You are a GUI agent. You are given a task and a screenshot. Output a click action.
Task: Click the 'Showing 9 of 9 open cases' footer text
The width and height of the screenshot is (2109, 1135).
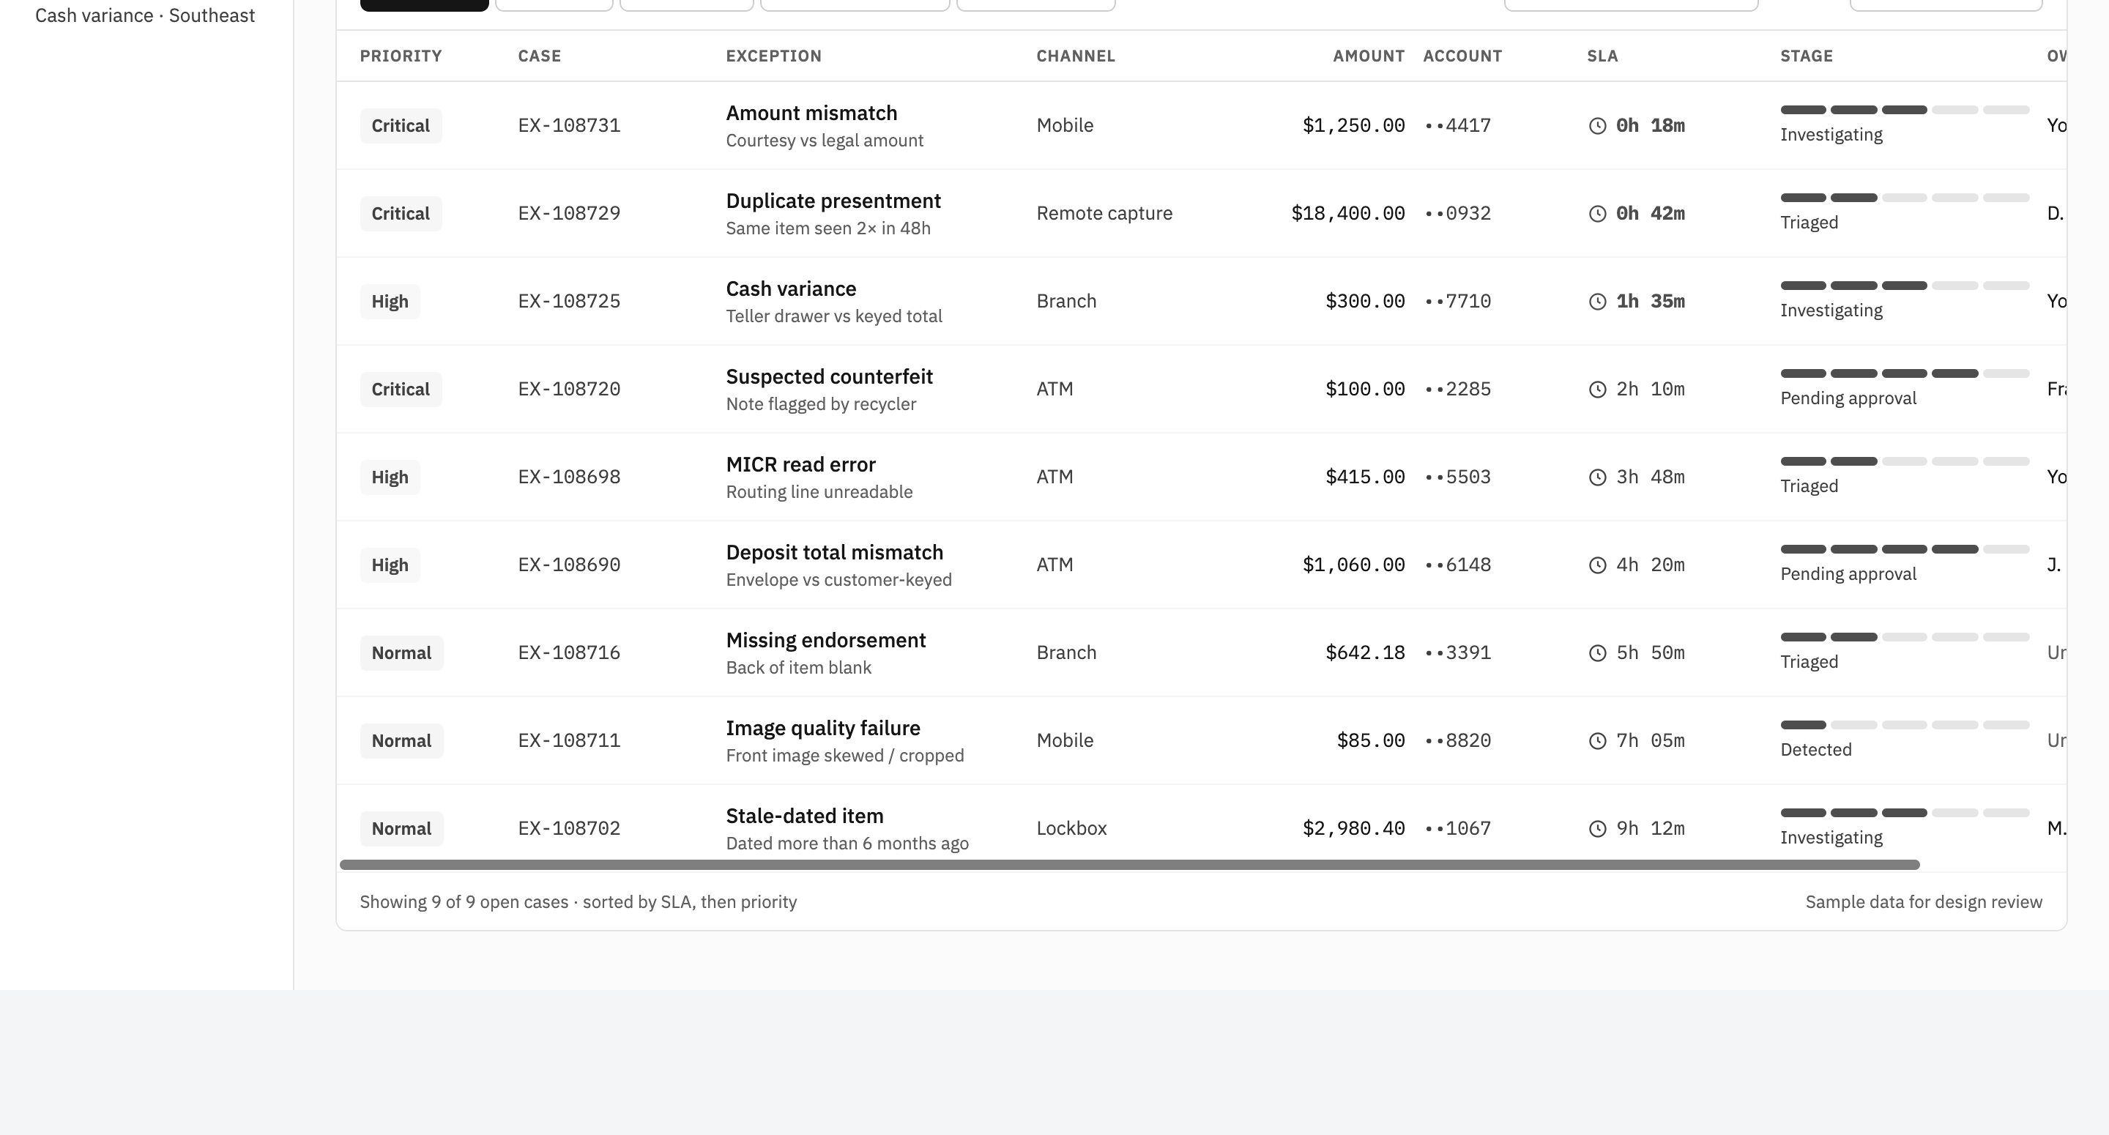[578, 901]
